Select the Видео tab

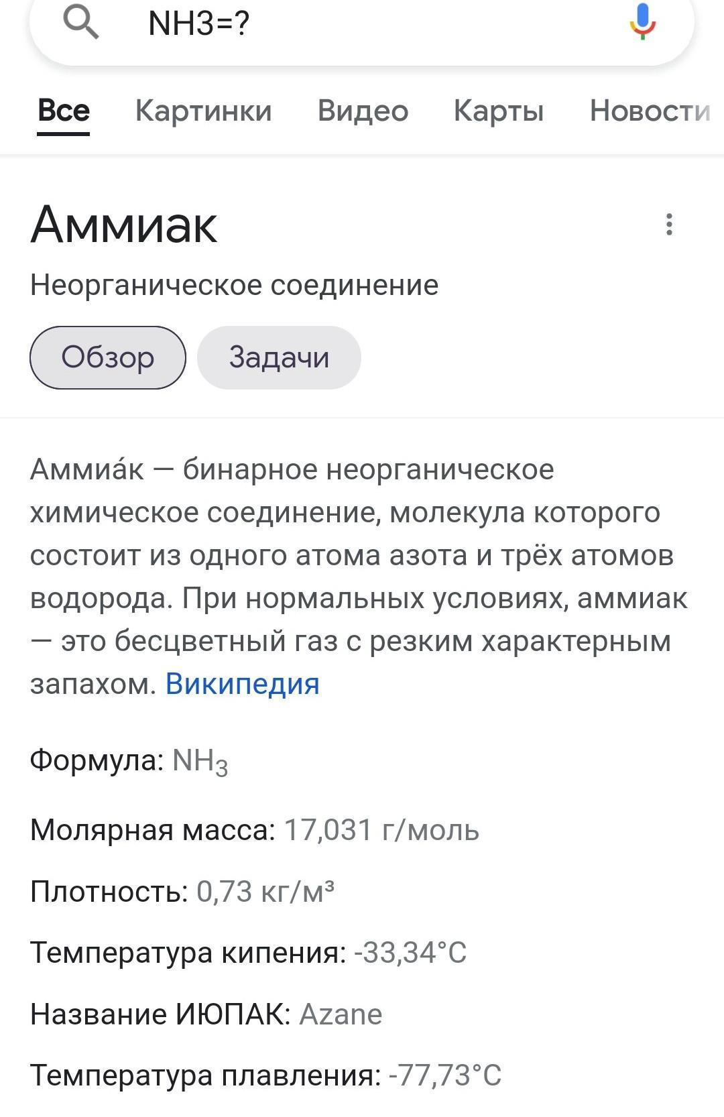(363, 111)
